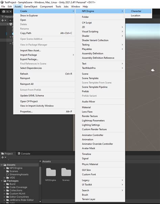Click Reimport All
Viewport: 160px width, 204px height.
[44, 84]
